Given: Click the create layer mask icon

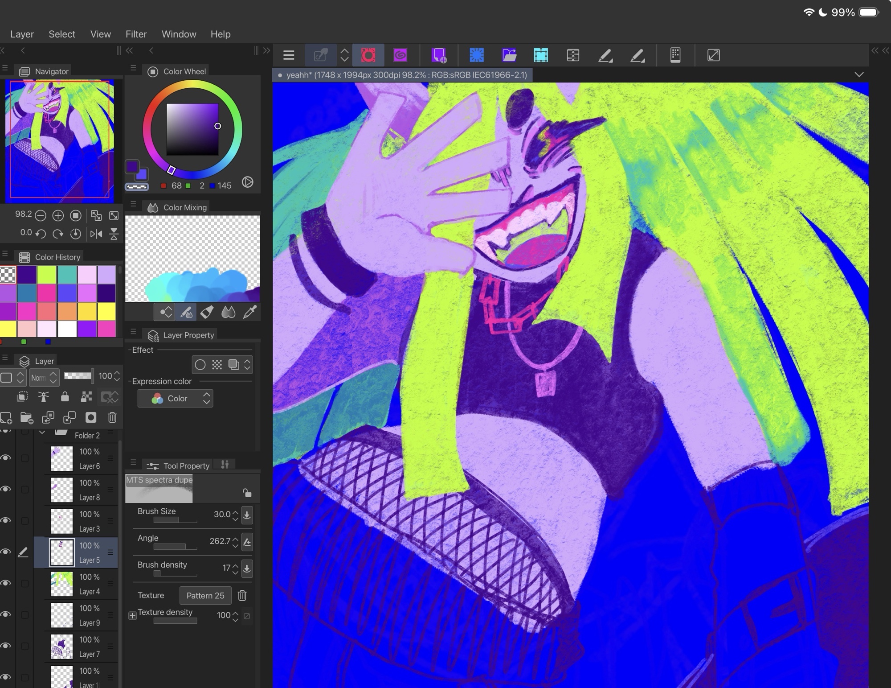Looking at the screenshot, I should (x=91, y=417).
